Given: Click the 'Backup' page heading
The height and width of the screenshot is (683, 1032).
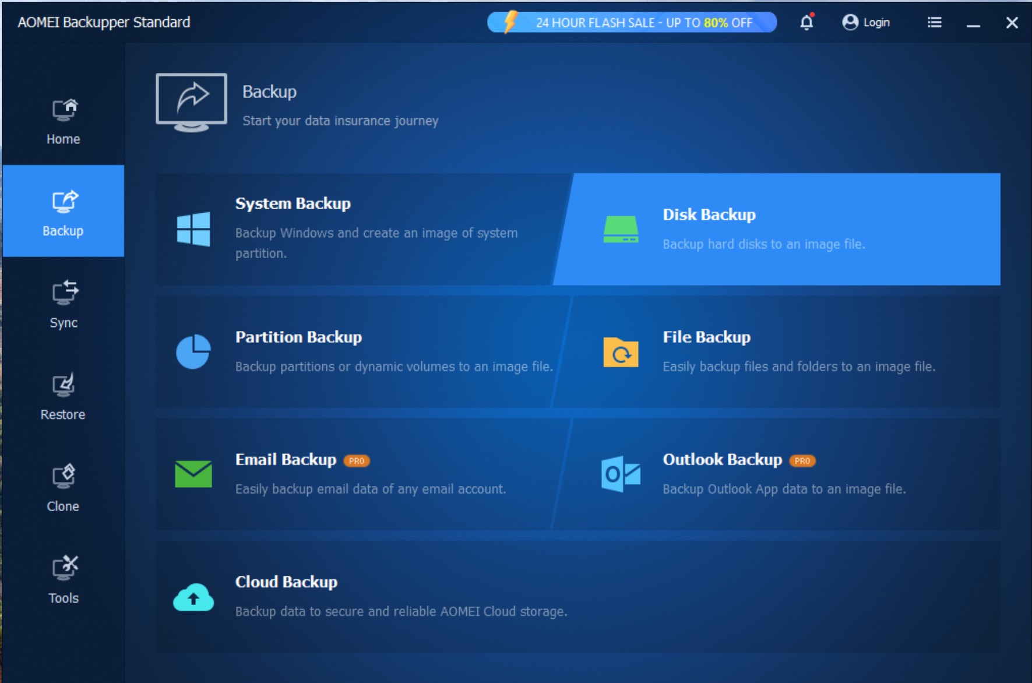Looking at the screenshot, I should pyautogui.click(x=269, y=91).
